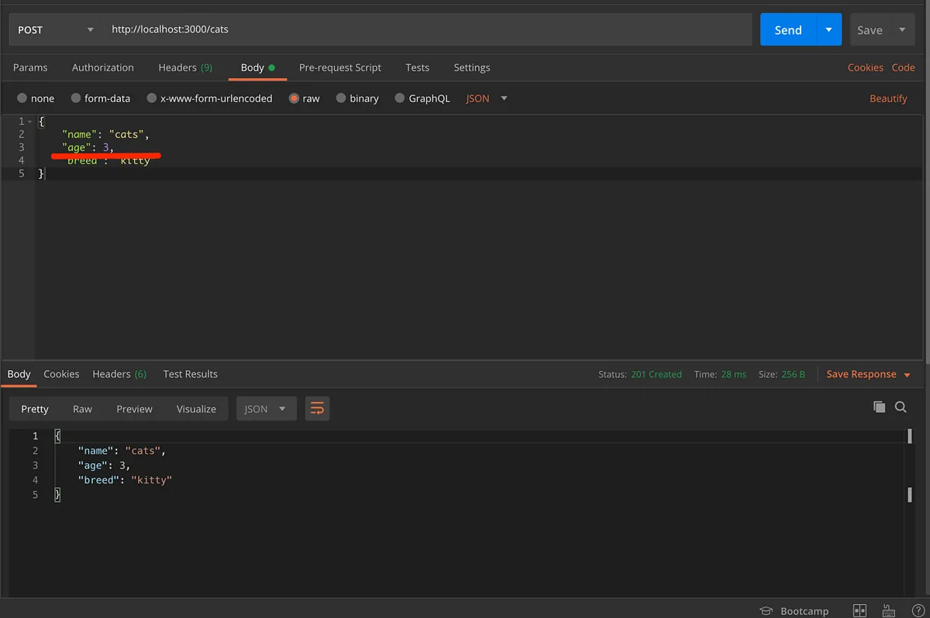
Task: Expand the Send button arrow options
Action: point(828,29)
